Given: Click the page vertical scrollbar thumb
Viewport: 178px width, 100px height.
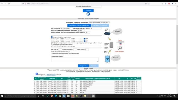Looking at the screenshot, I should pyautogui.click(x=177, y=44).
